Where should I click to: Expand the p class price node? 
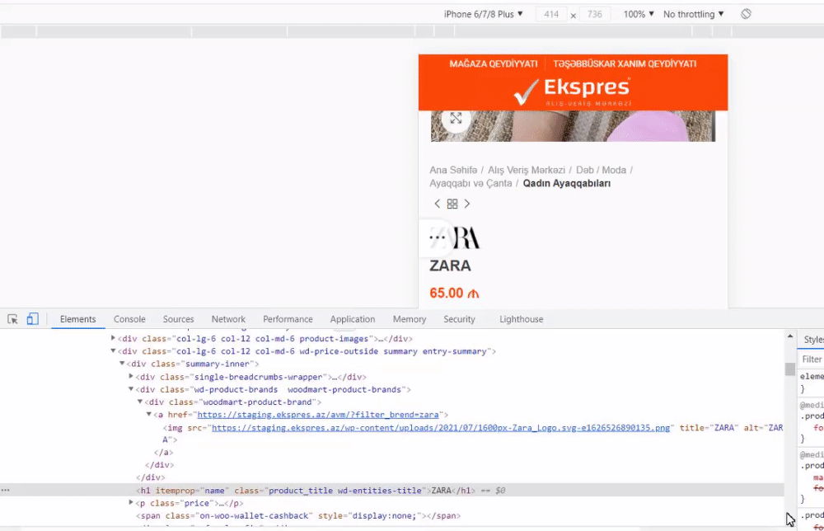point(131,503)
